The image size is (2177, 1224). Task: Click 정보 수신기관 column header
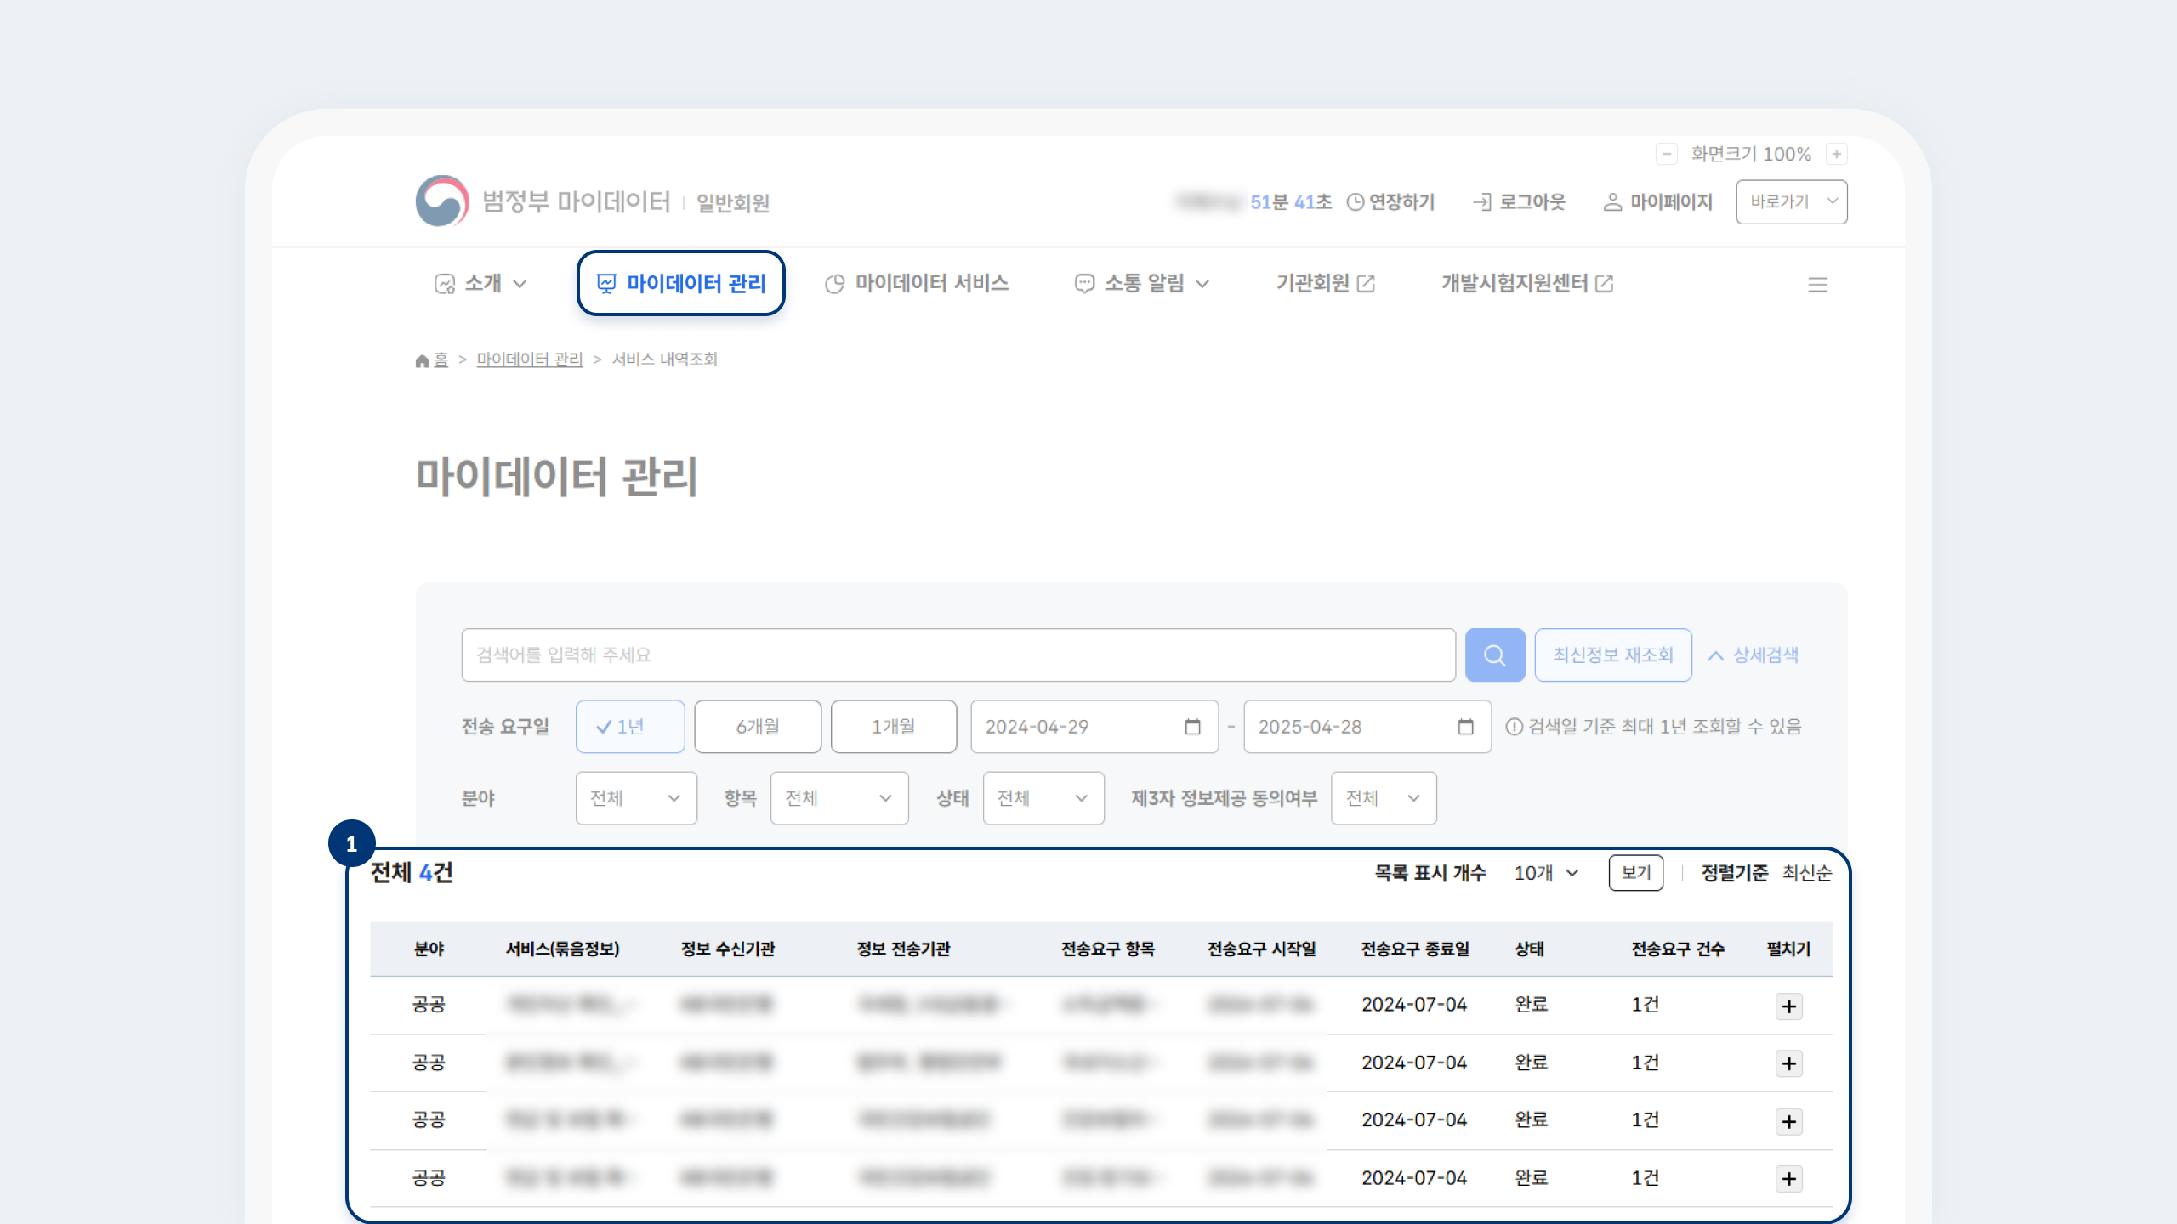tap(728, 949)
